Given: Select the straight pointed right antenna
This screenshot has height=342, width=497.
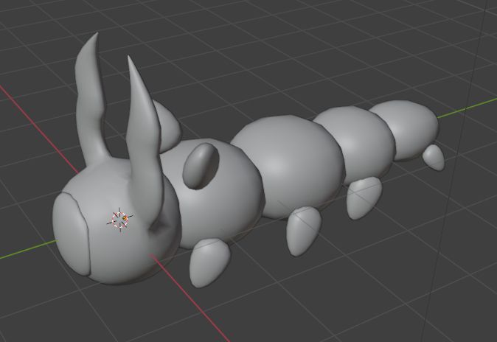Looking at the screenshot, I should 143,143.
